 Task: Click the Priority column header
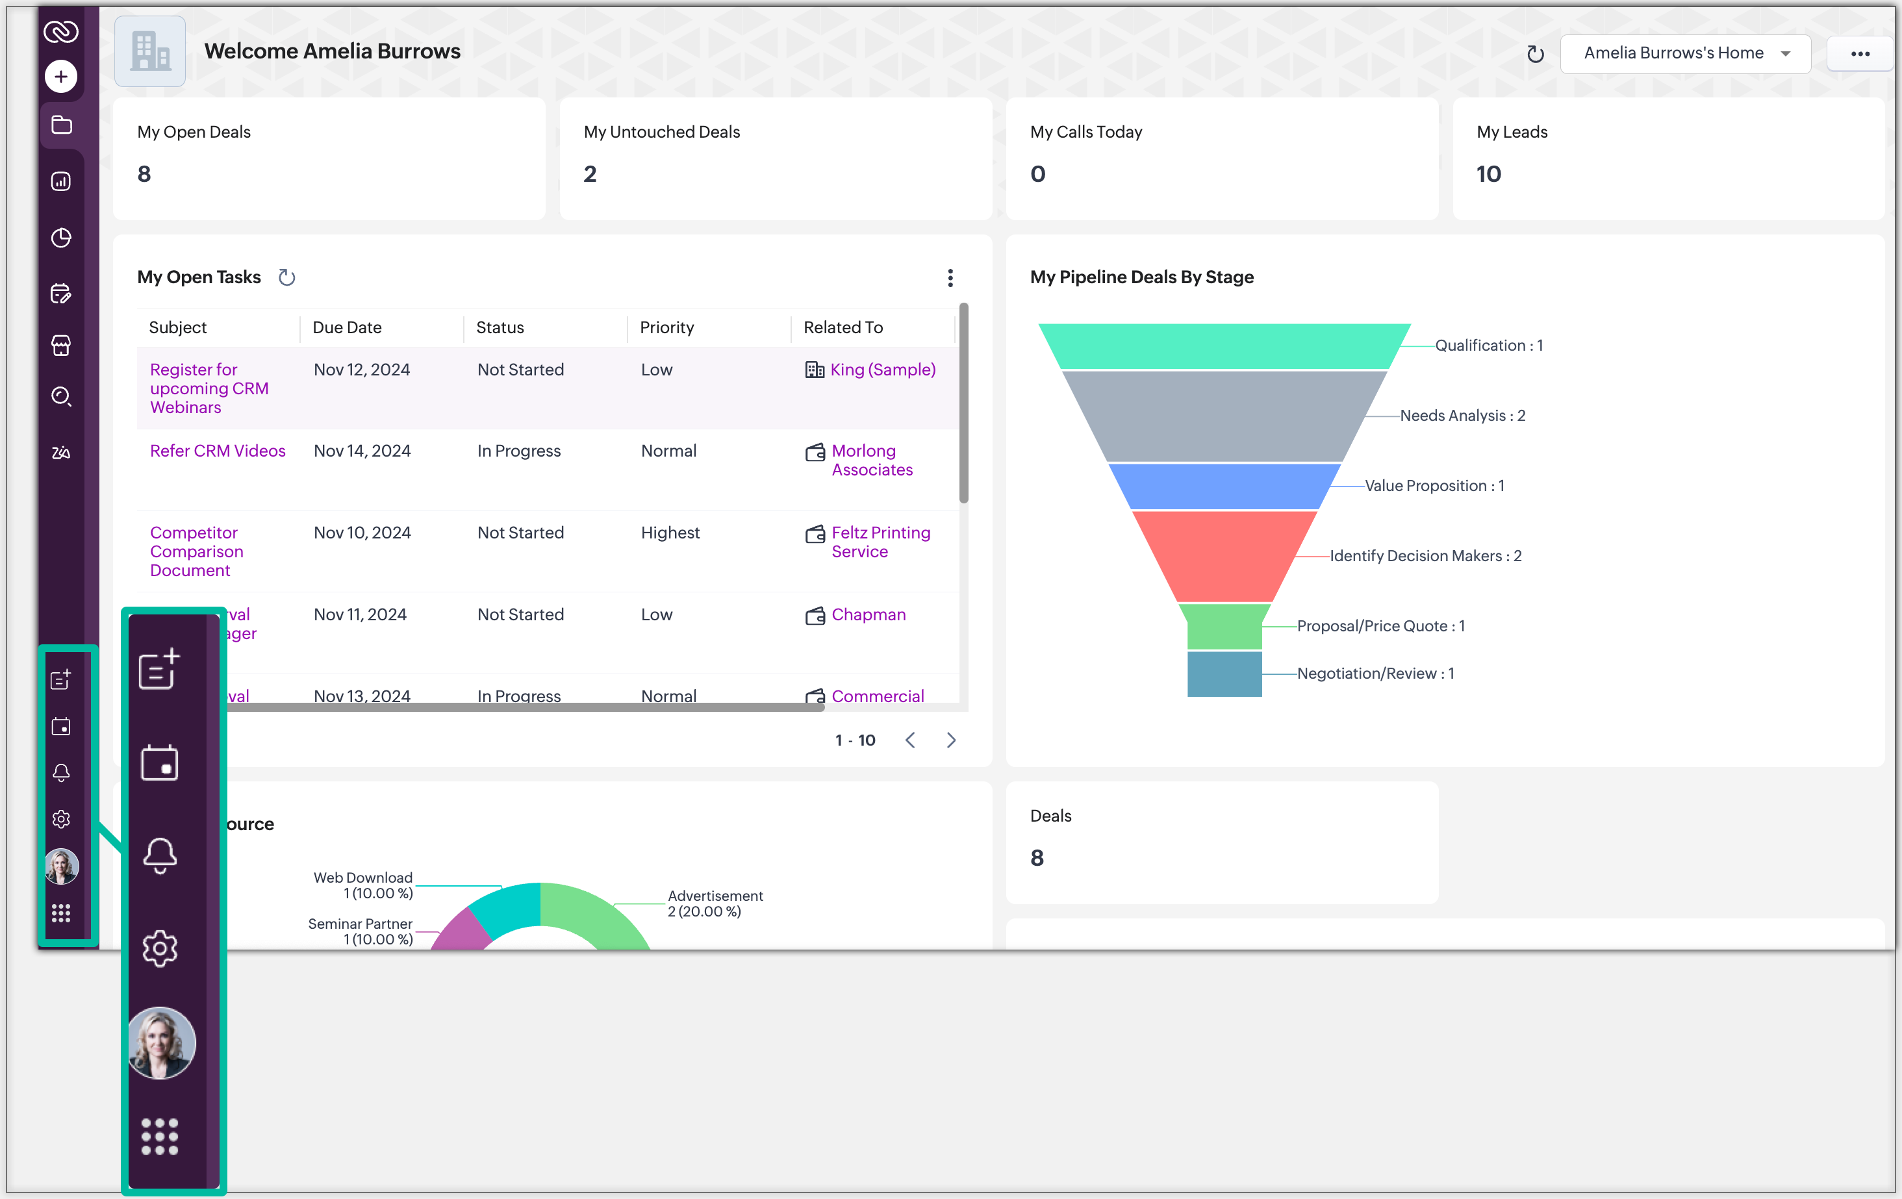pos(666,327)
